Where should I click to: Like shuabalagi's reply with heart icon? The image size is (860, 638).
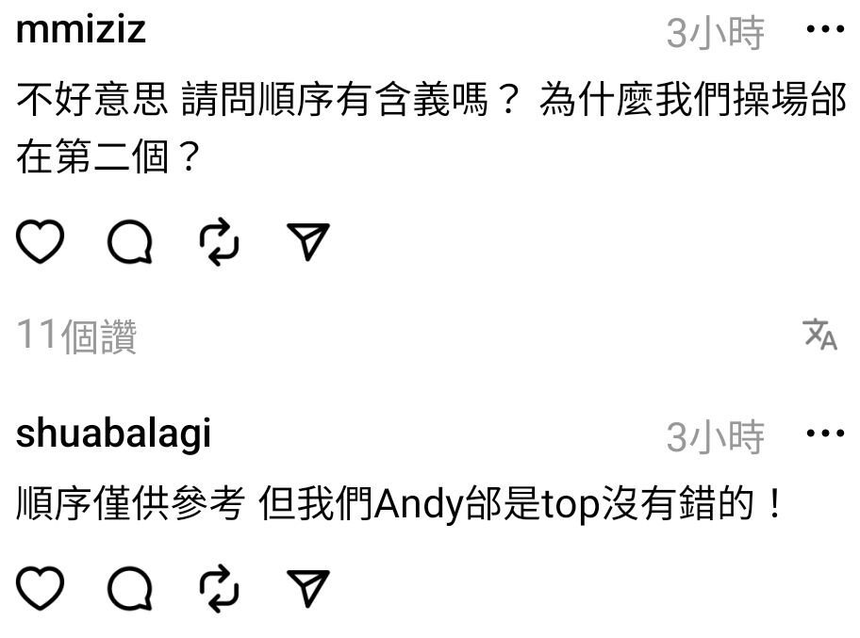click(x=40, y=587)
